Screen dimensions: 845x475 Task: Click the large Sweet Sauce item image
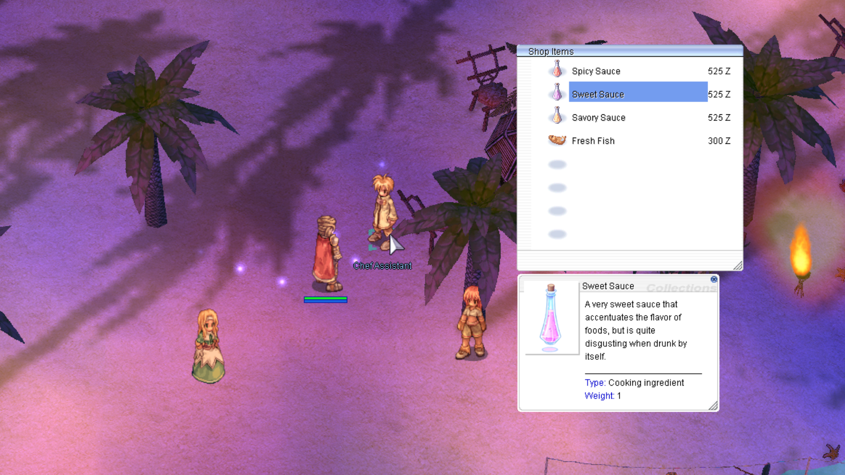pos(551,318)
